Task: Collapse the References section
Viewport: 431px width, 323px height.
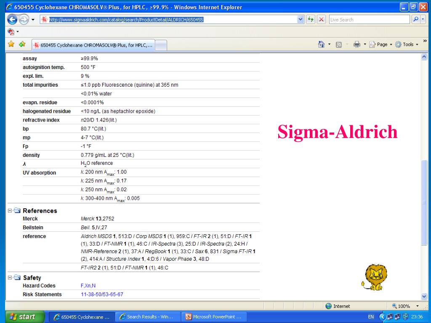Action: [10, 211]
